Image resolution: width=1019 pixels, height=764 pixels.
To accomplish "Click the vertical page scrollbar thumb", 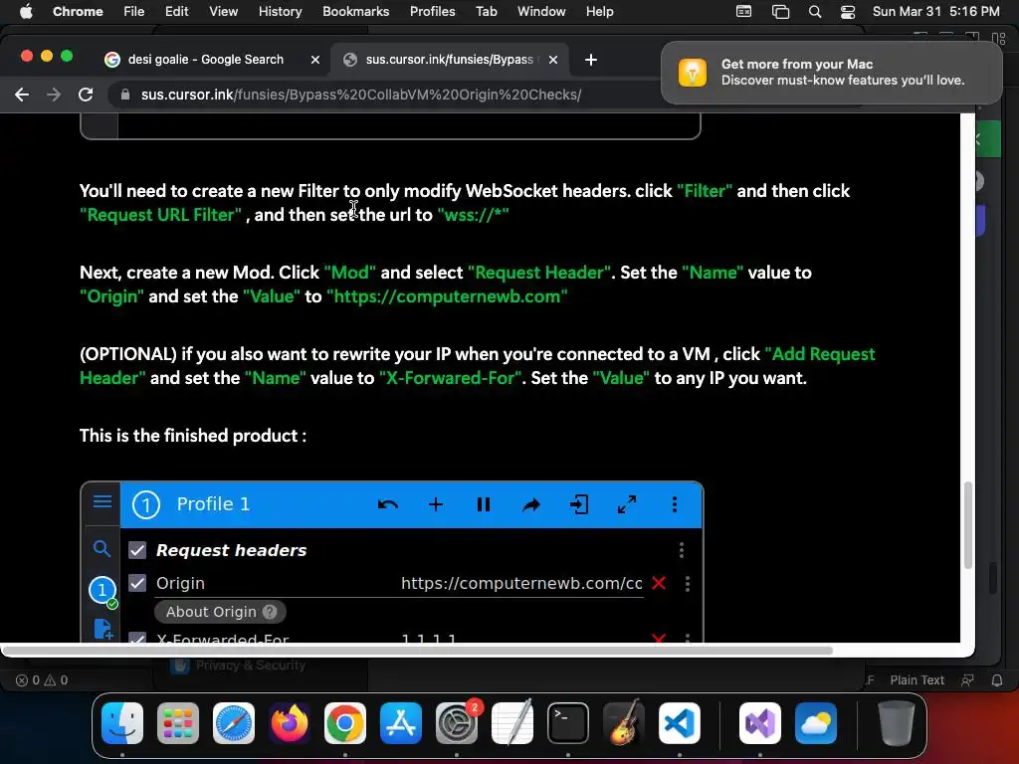I will pos(967,525).
